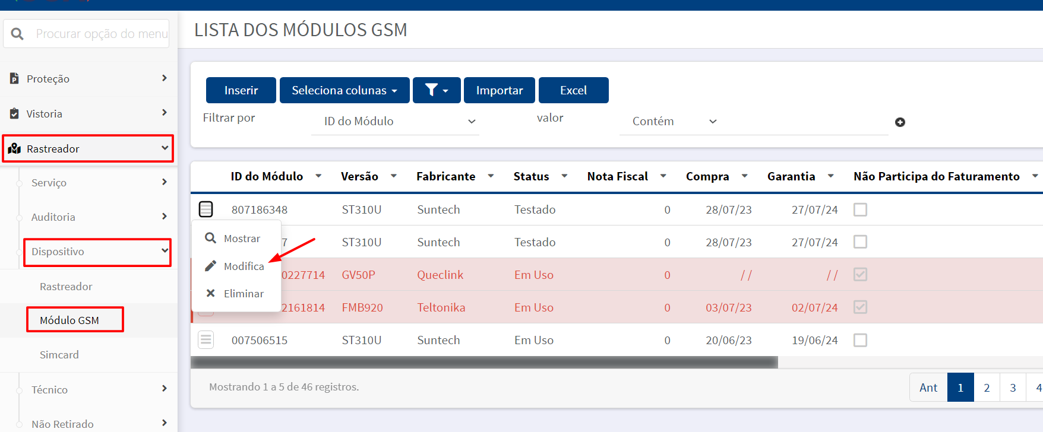Expand the Serviço submenu

165,182
